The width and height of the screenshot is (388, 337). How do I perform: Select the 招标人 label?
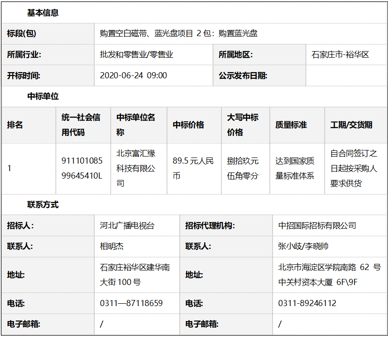coord(20,226)
